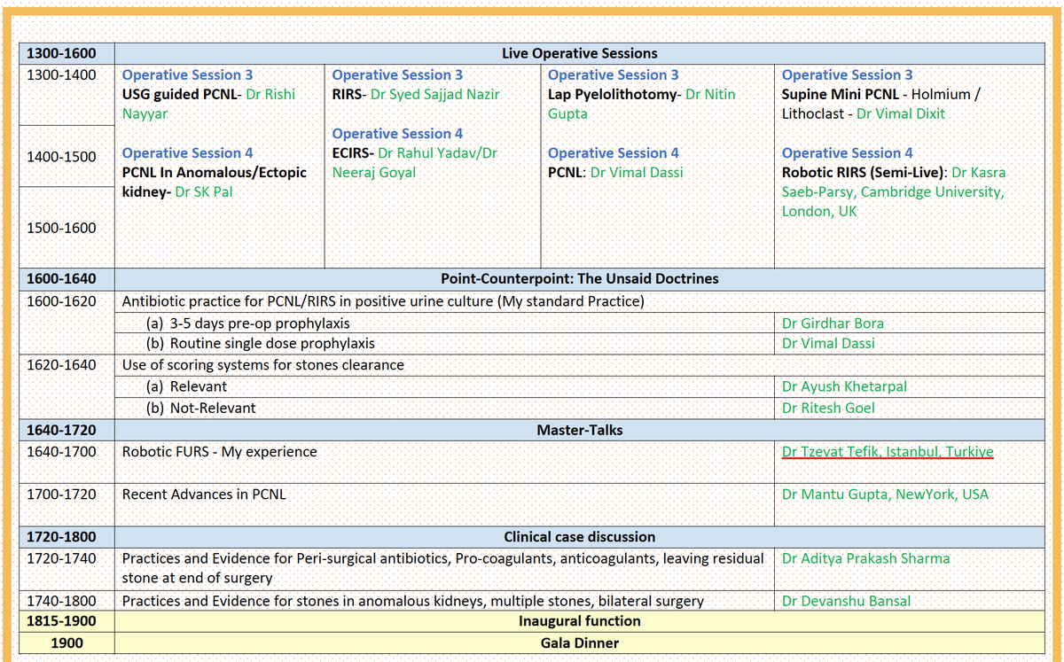Click the 'Live Operative Sessions' header row

(580, 53)
